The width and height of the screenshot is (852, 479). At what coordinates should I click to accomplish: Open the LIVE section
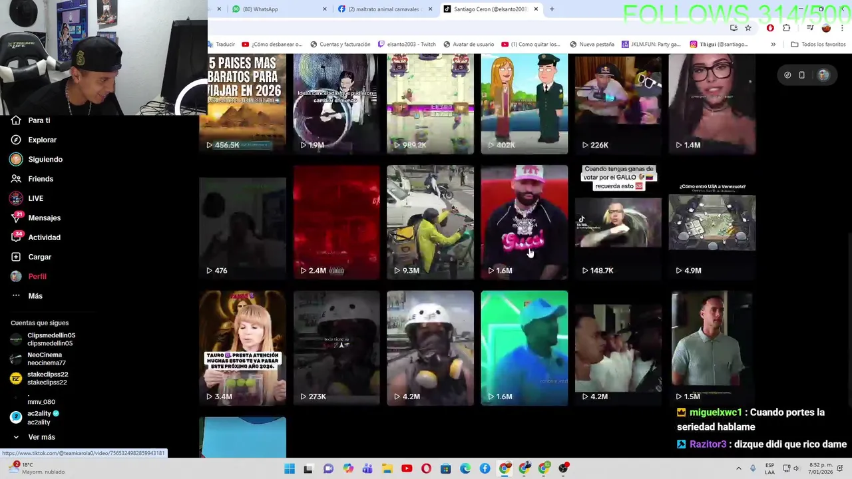(27, 198)
